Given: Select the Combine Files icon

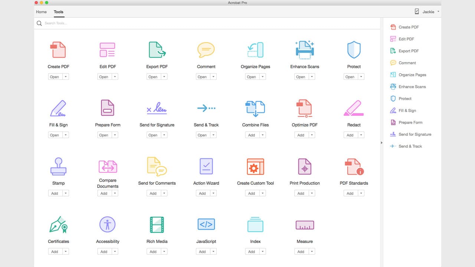Looking at the screenshot, I should click(x=255, y=108).
